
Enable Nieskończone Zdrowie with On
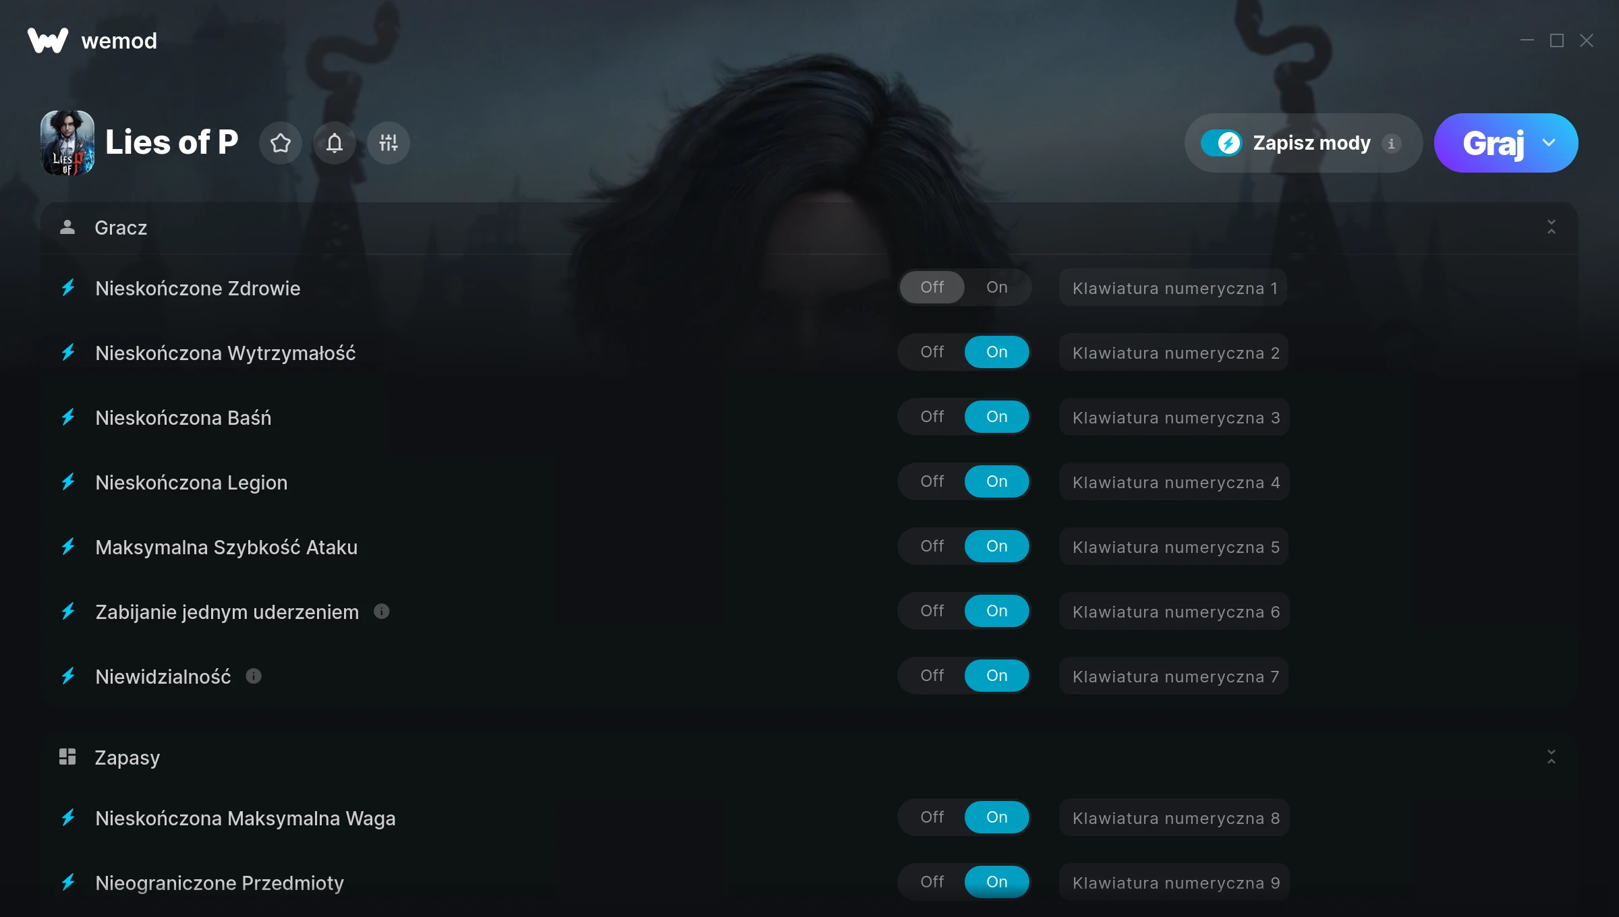(x=997, y=287)
